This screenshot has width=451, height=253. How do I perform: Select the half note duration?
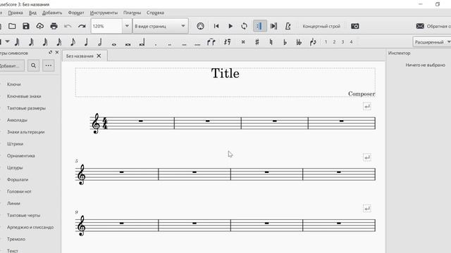(100, 42)
